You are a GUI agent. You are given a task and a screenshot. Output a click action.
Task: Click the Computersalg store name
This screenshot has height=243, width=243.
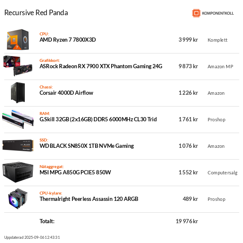(222, 173)
